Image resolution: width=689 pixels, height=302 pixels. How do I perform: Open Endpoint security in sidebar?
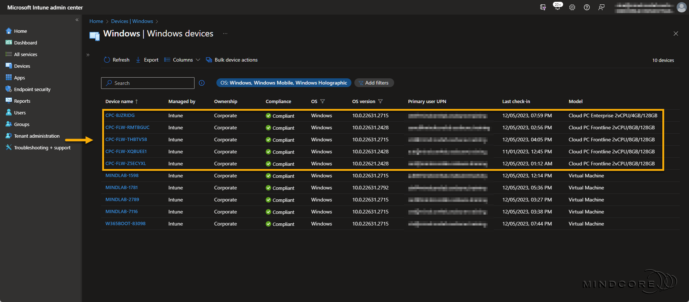32,89
